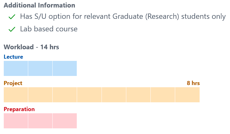Click the green checkmark beside S/U option
Image resolution: width=230 pixels, height=134 pixels.
click(12, 17)
